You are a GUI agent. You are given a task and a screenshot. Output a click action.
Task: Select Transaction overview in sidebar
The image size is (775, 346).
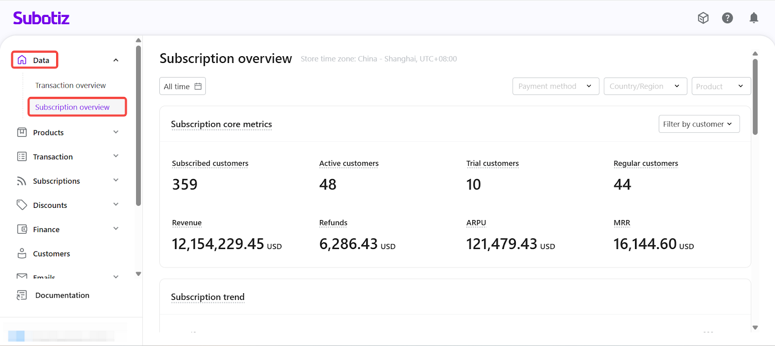70,85
